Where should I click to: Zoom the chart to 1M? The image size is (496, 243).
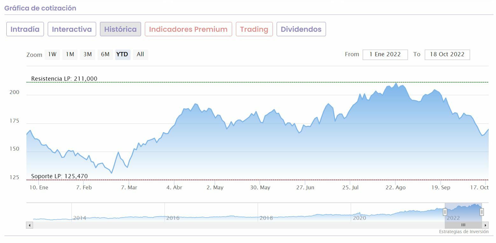click(70, 54)
